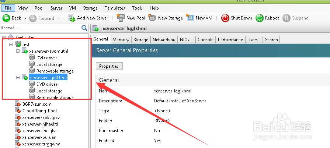
Task: Click the Description value 'Default install of XenServer'
Action: pyautogui.click(x=180, y=101)
